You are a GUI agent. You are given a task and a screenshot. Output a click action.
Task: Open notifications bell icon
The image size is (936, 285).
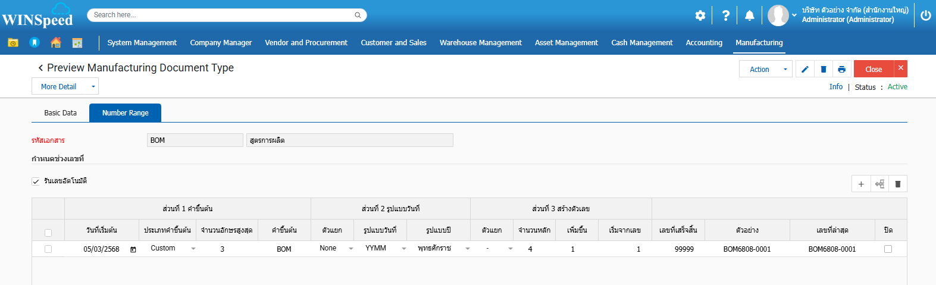[749, 15]
